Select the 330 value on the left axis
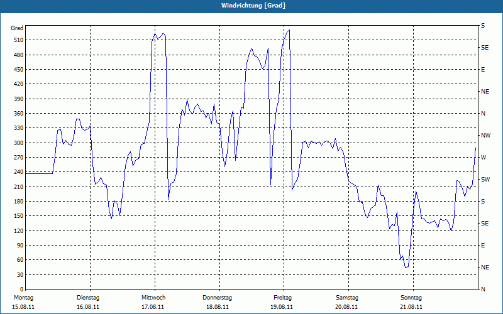The image size is (503, 314). tap(19, 128)
